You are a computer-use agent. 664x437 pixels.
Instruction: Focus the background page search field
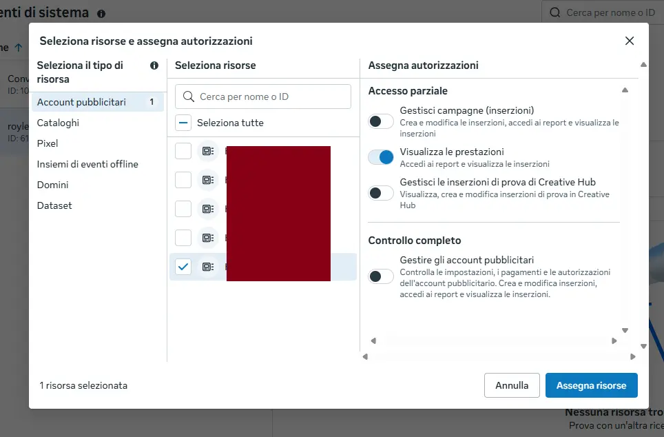click(x=603, y=12)
